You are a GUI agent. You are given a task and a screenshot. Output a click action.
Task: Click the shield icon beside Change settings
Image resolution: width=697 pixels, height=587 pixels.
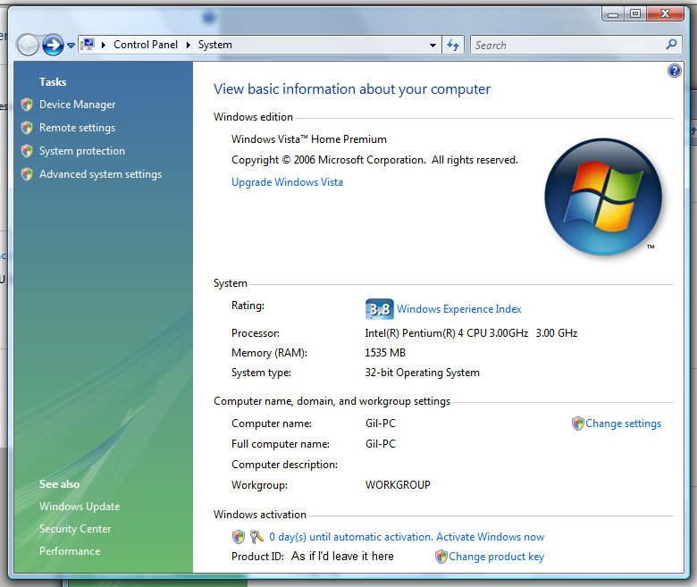(577, 423)
